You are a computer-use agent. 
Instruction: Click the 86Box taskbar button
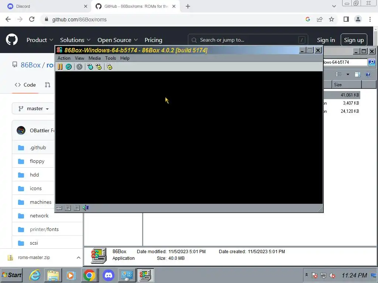[x=145, y=275]
